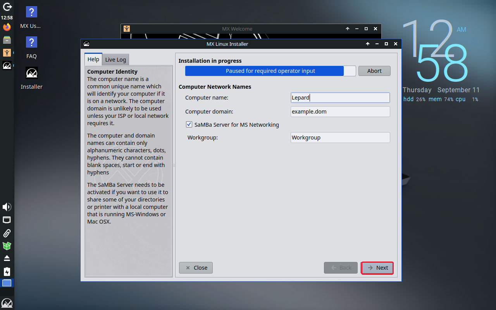
Task: Click the disabled Back button
Action: point(341,268)
